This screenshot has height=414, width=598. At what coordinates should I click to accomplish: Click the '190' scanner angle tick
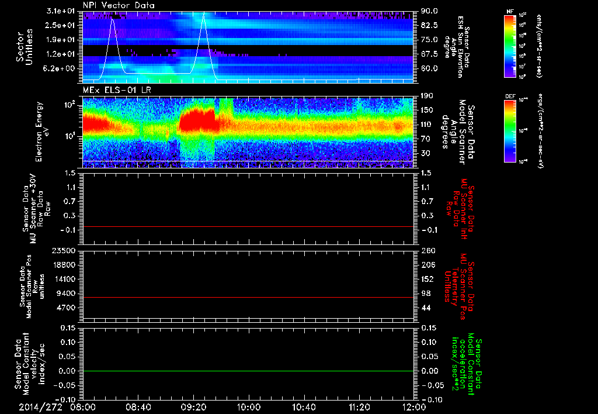point(427,96)
